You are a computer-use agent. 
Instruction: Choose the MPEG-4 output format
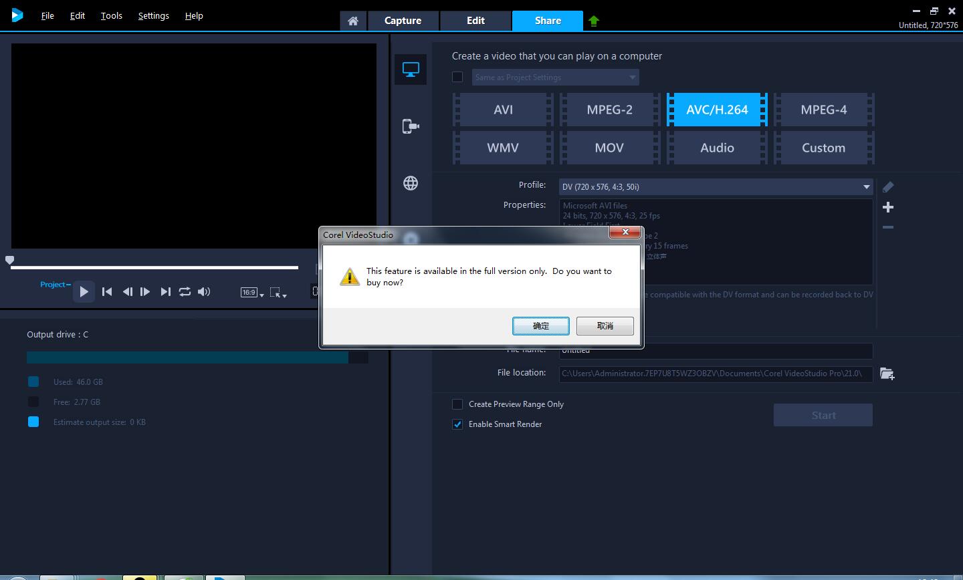pos(824,110)
